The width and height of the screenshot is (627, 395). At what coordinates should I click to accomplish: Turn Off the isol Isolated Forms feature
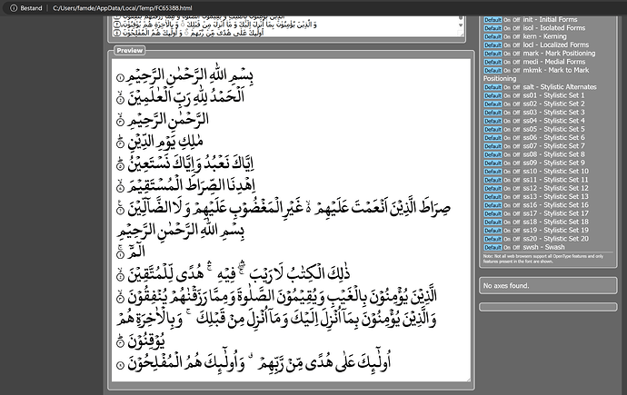(516, 28)
